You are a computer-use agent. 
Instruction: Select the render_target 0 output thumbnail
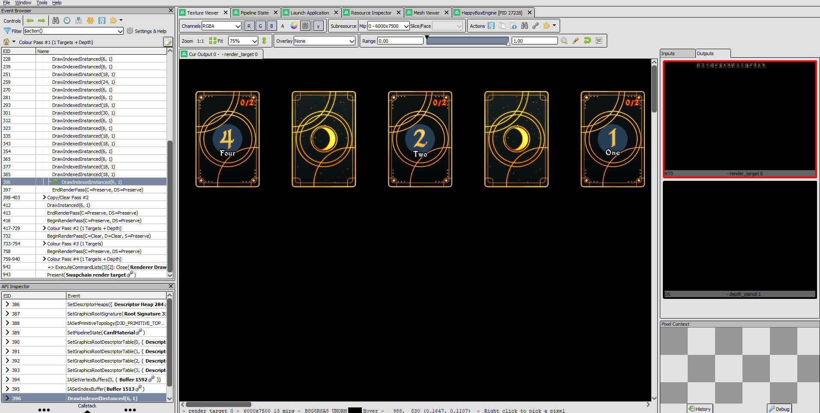click(x=739, y=119)
